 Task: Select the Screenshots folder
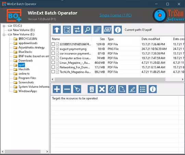point(26,82)
